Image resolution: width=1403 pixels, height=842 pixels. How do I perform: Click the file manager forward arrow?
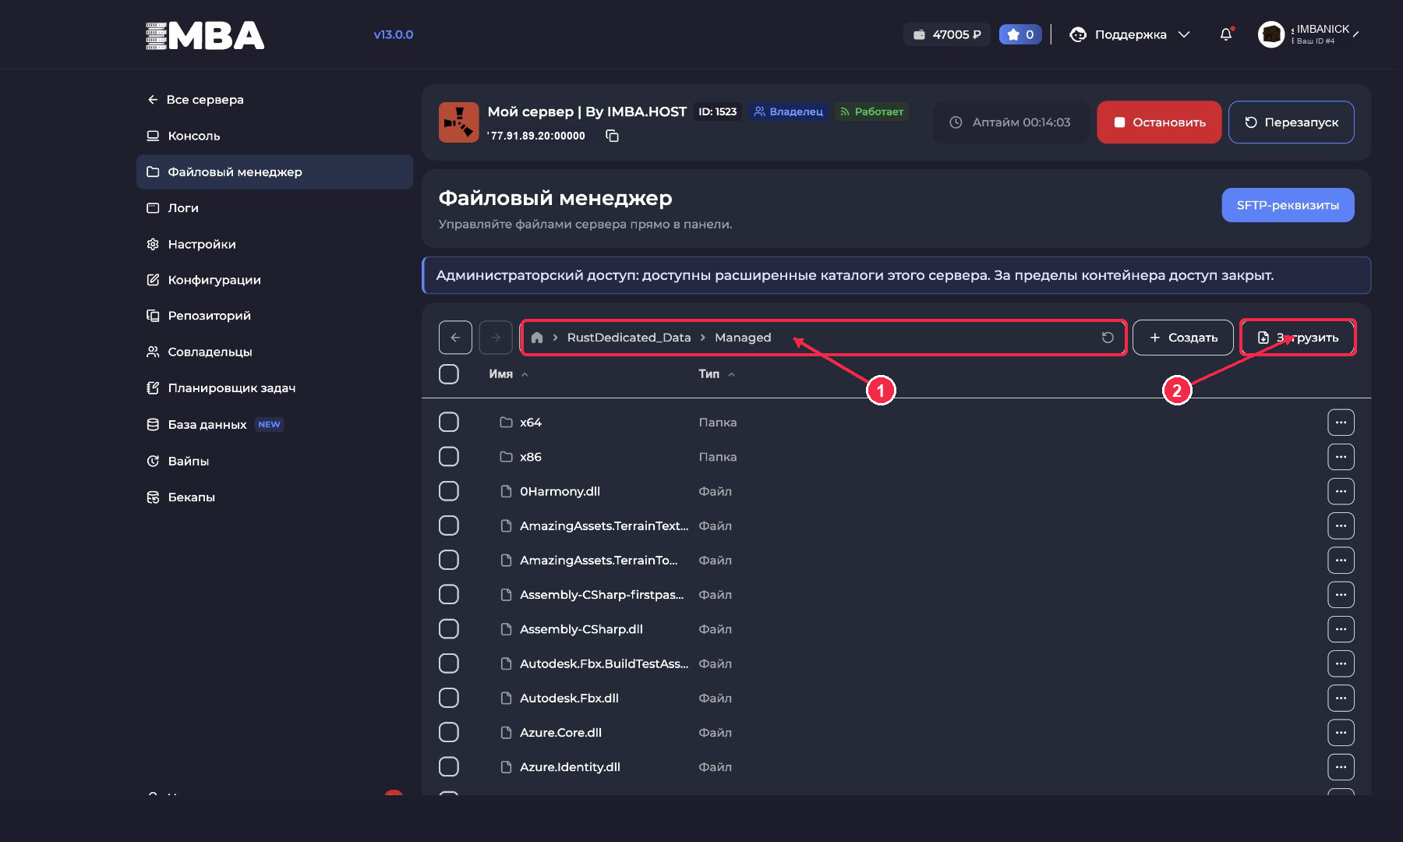[x=496, y=338]
